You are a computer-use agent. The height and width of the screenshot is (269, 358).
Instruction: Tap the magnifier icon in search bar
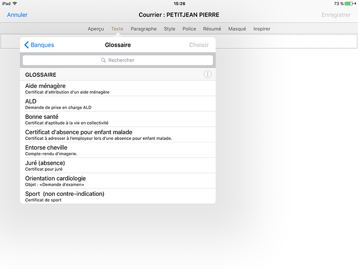tap(104, 60)
